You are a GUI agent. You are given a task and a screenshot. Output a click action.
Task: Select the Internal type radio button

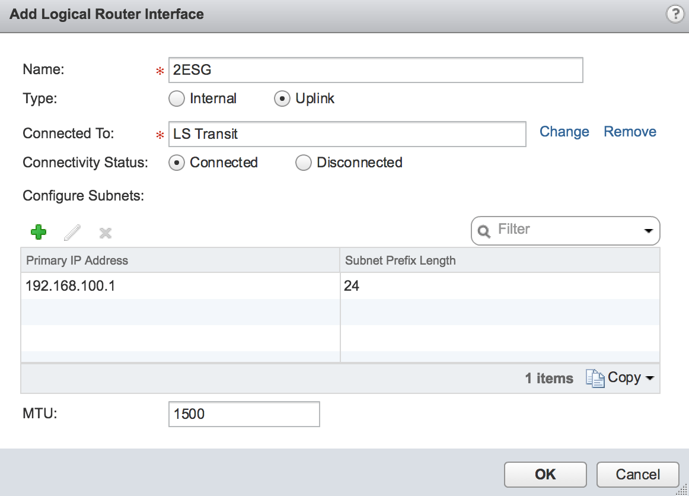pyautogui.click(x=177, y=98)
